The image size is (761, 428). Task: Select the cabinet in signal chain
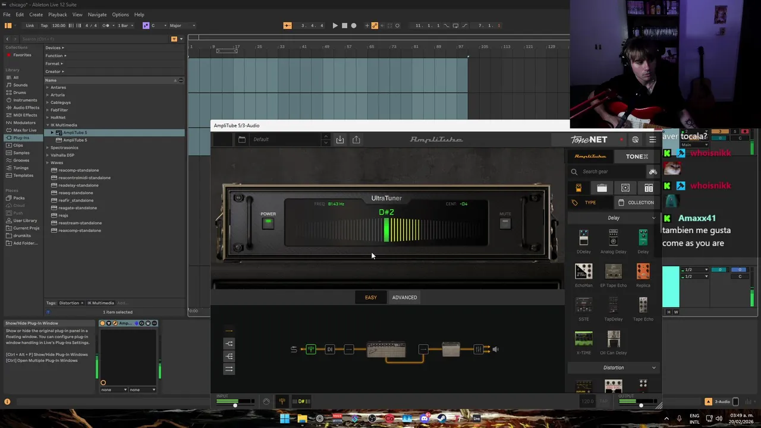pos(451,350)
